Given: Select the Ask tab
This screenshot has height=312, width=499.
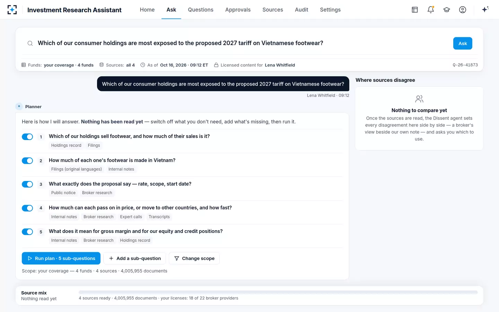Looking at the screenshot, I should point(171,10).
